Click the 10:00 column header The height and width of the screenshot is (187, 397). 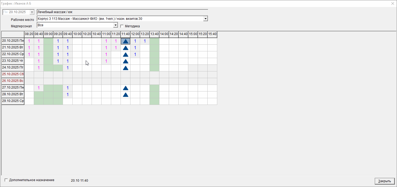point(77,34)
